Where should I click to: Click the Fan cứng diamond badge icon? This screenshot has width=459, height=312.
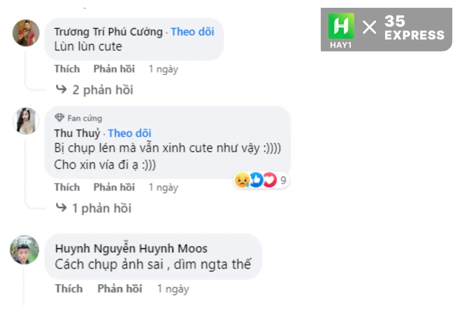pos(59,118)
